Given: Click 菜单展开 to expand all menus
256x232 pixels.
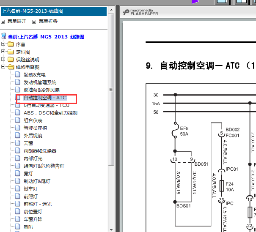Looking at the screenshot, I should click(17, 21).
